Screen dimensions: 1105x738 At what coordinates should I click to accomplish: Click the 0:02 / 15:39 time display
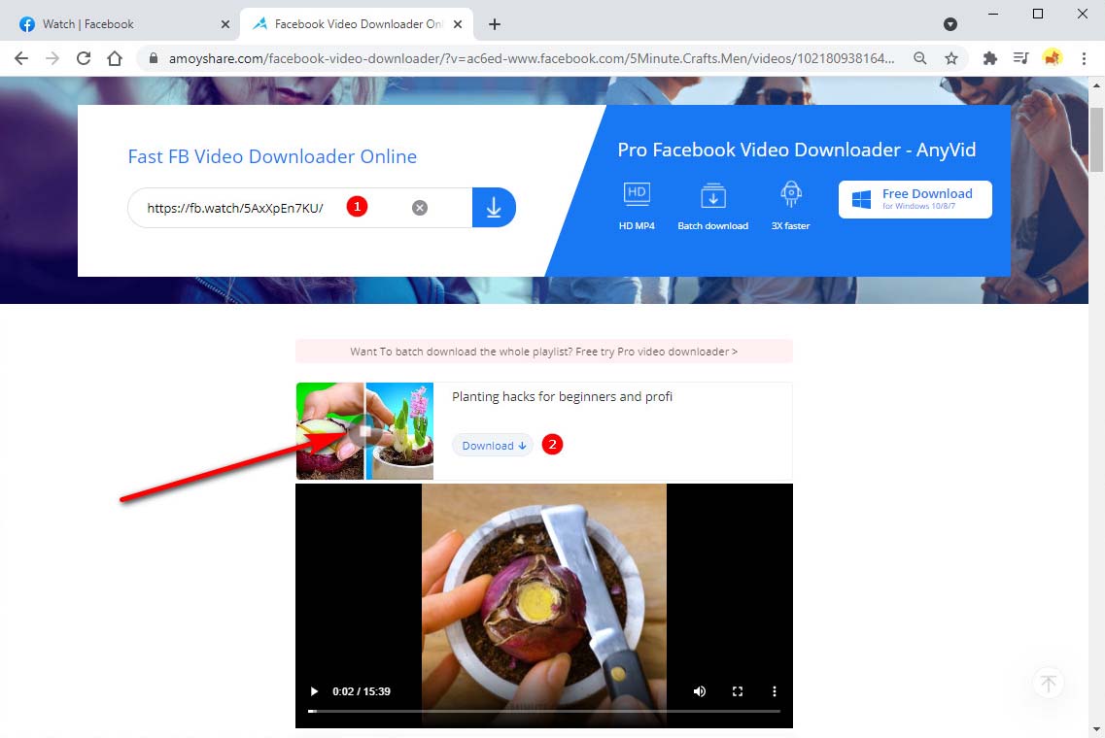pos(362,691)
